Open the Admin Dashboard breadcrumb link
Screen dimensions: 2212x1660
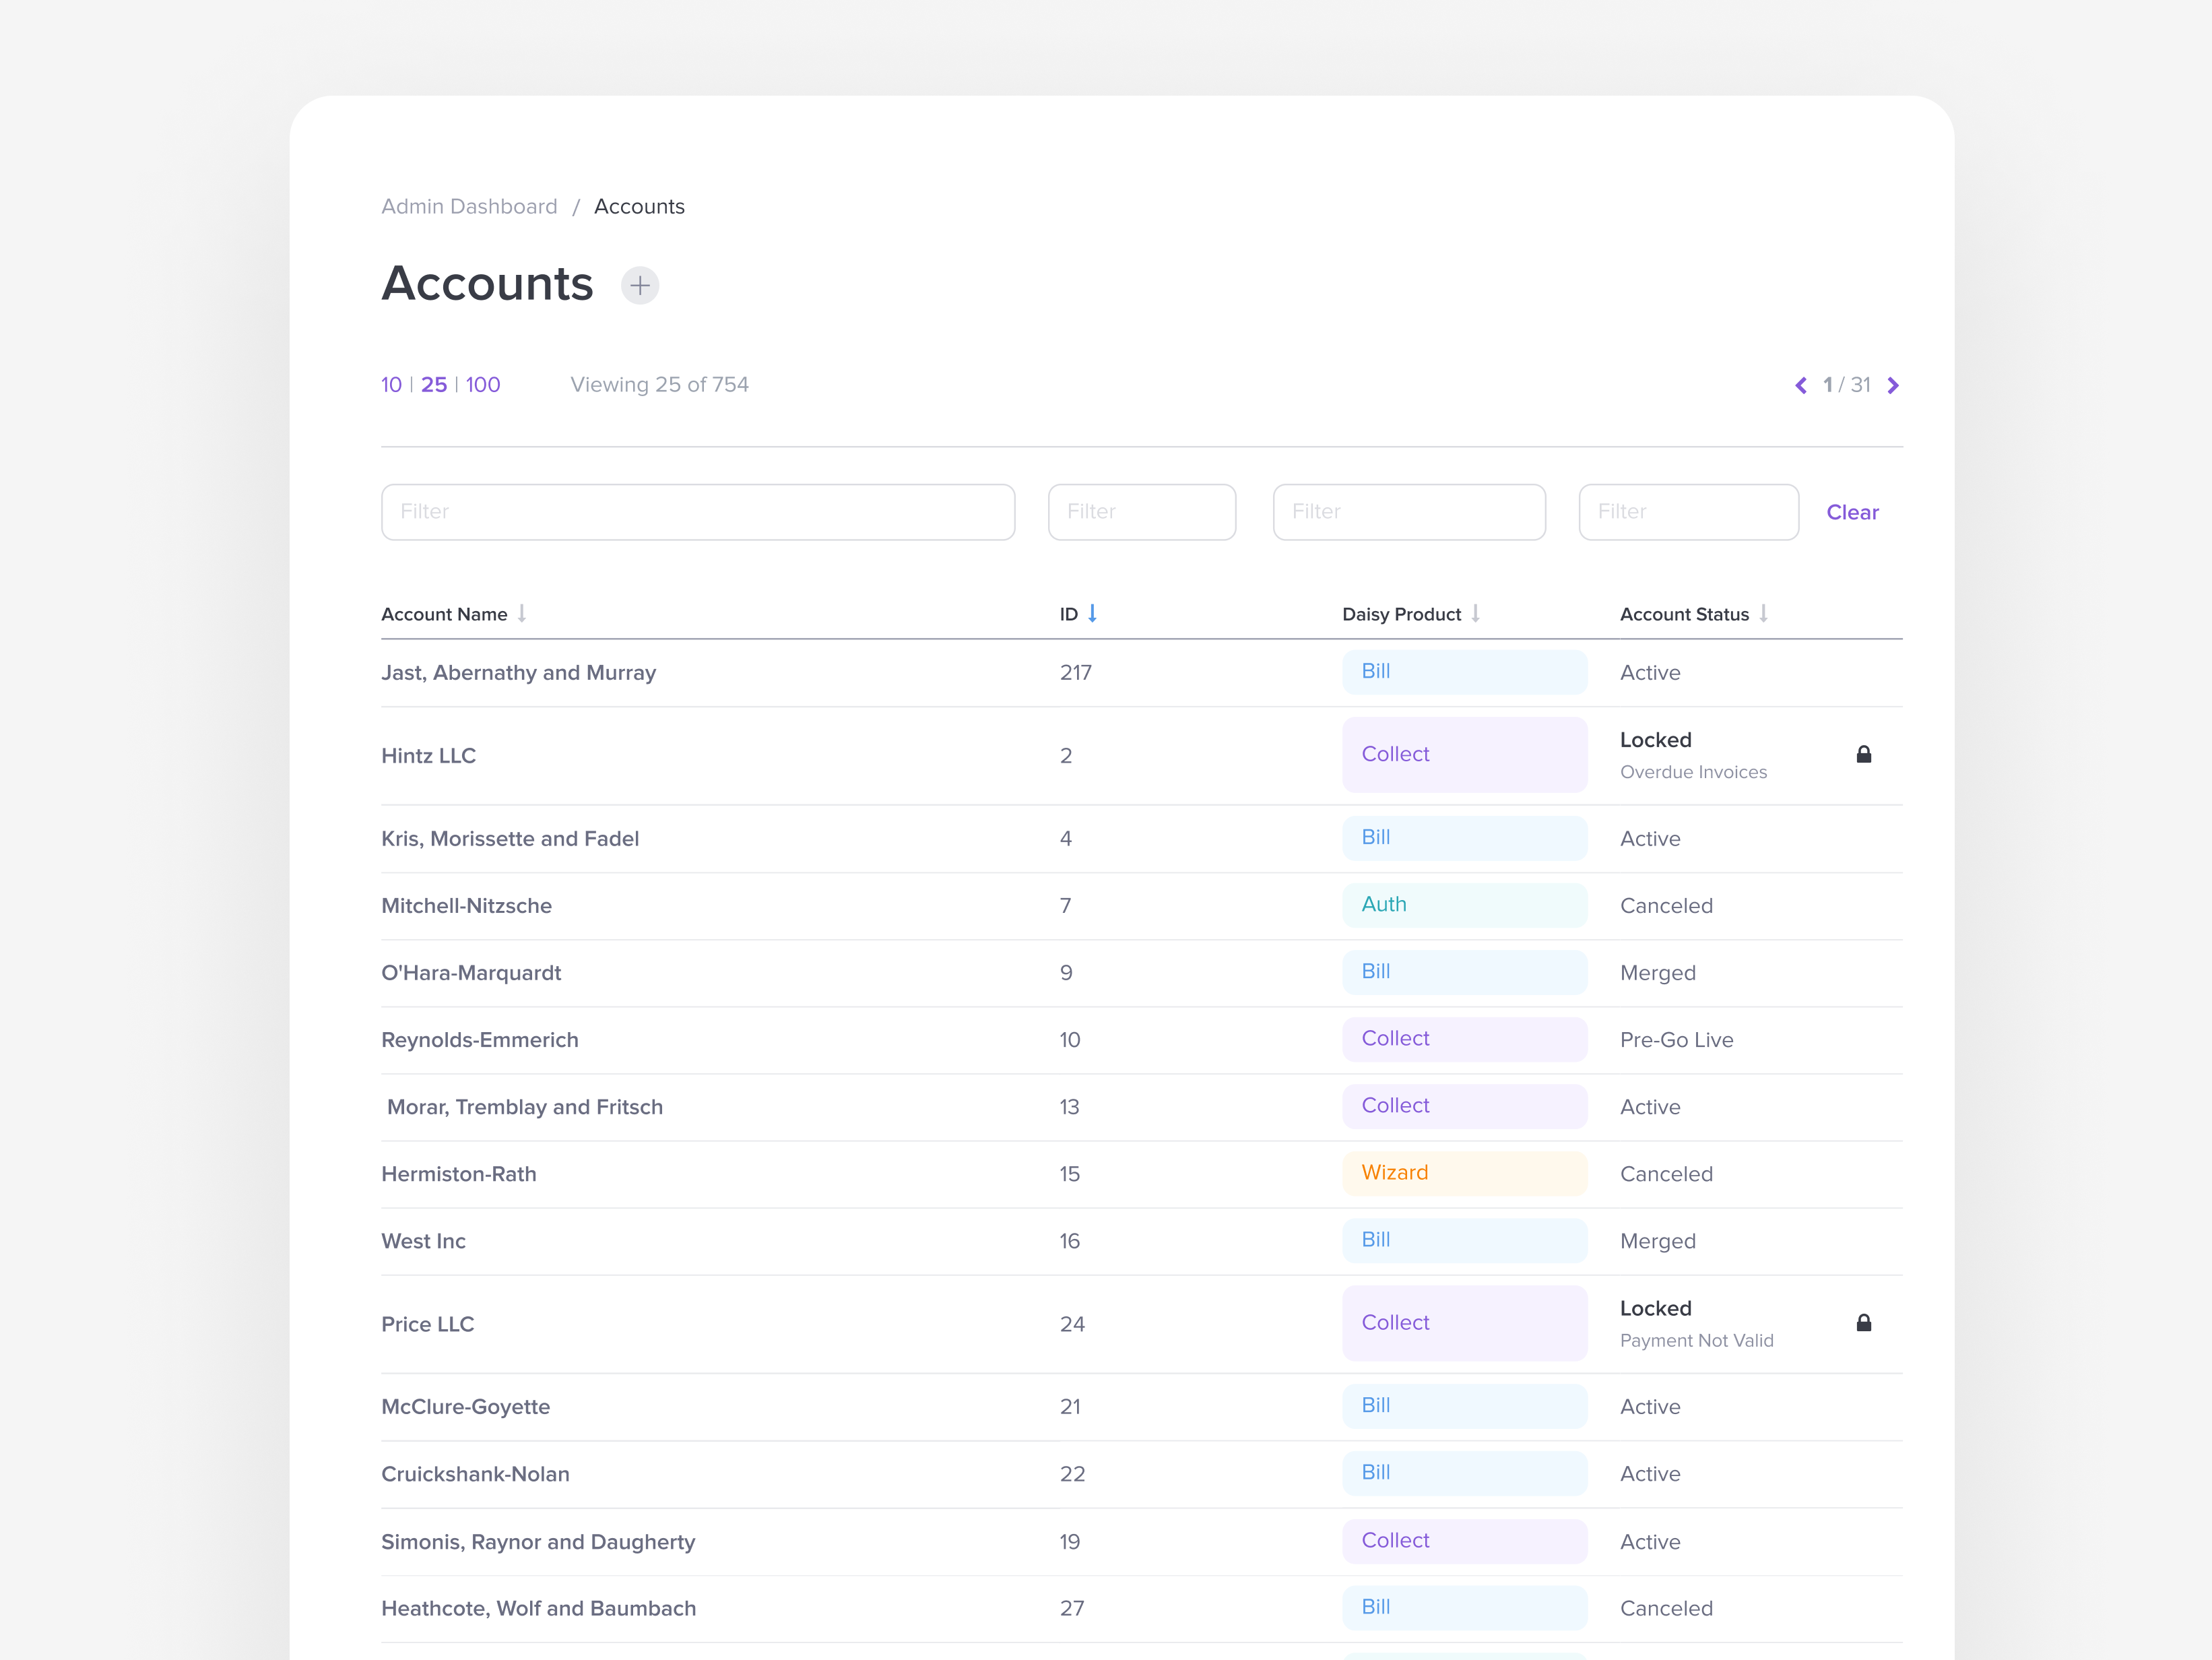pyautogui.click(x=469, y=206)
